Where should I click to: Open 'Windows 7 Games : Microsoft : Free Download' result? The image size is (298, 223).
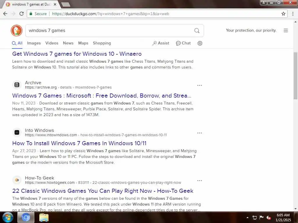(x=102, y=96)
